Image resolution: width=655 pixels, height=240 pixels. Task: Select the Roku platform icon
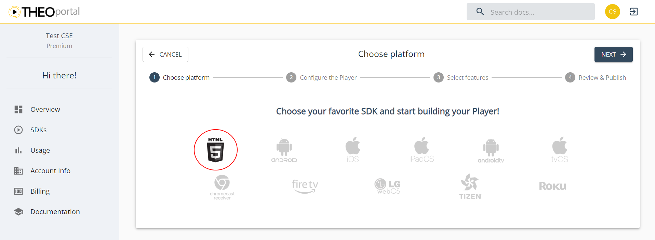[x=552, y=186]
